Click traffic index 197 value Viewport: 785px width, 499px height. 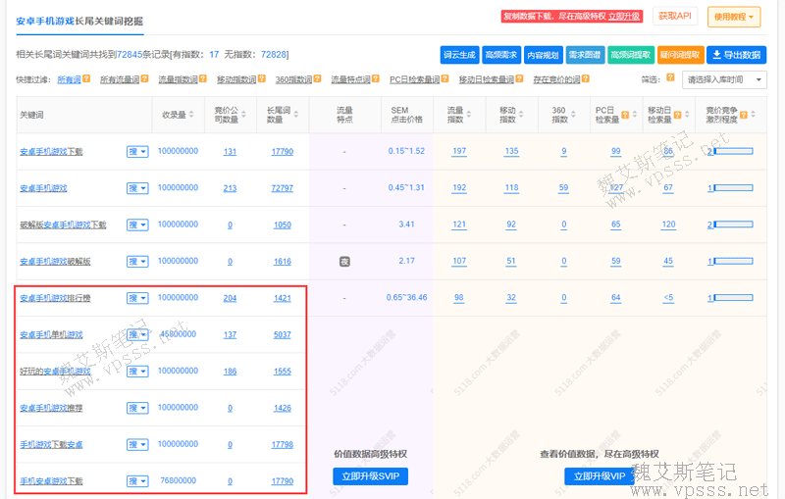pyautogui.click(x=459, y=151)
